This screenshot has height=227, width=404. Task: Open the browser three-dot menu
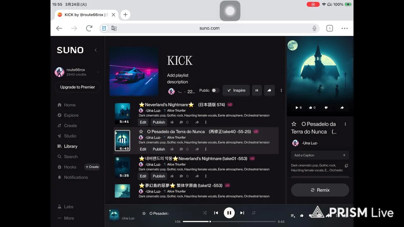pos(345,28)
